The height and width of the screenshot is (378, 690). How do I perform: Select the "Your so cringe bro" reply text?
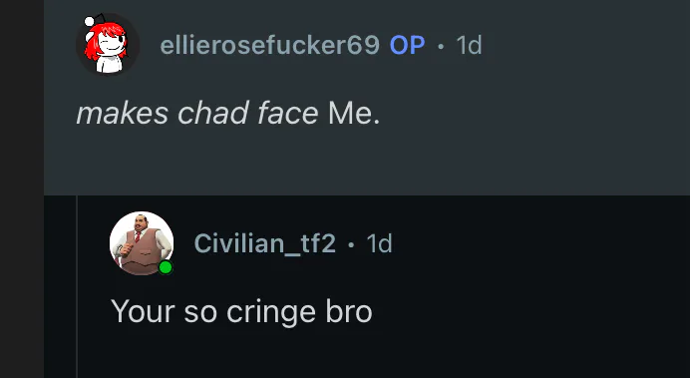point(241,312)
